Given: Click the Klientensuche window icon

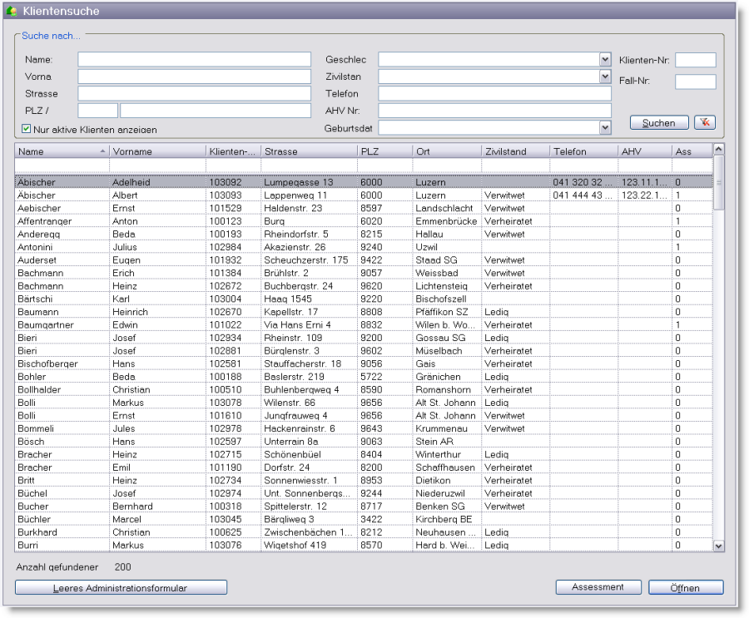Looking at the screenshot, I should tap(12, 12).
